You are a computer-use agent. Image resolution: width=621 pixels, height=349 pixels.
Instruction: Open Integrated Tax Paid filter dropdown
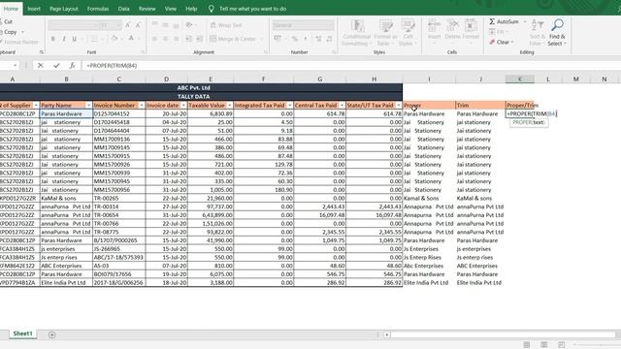290,106
